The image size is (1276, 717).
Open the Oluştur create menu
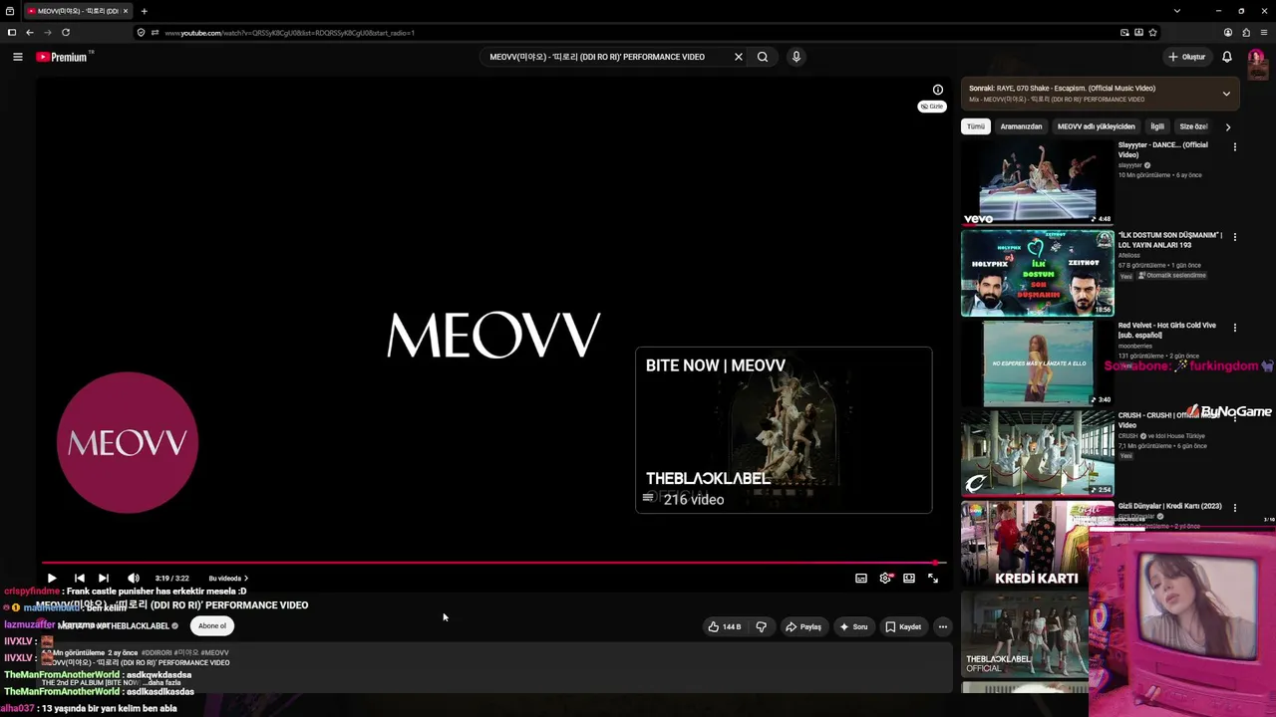coord(1187,57)
